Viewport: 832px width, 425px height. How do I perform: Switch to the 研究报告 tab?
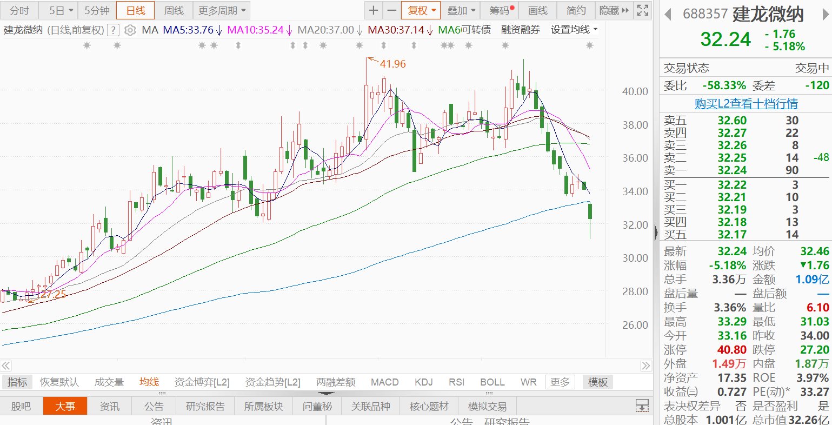tap(205, 406)
